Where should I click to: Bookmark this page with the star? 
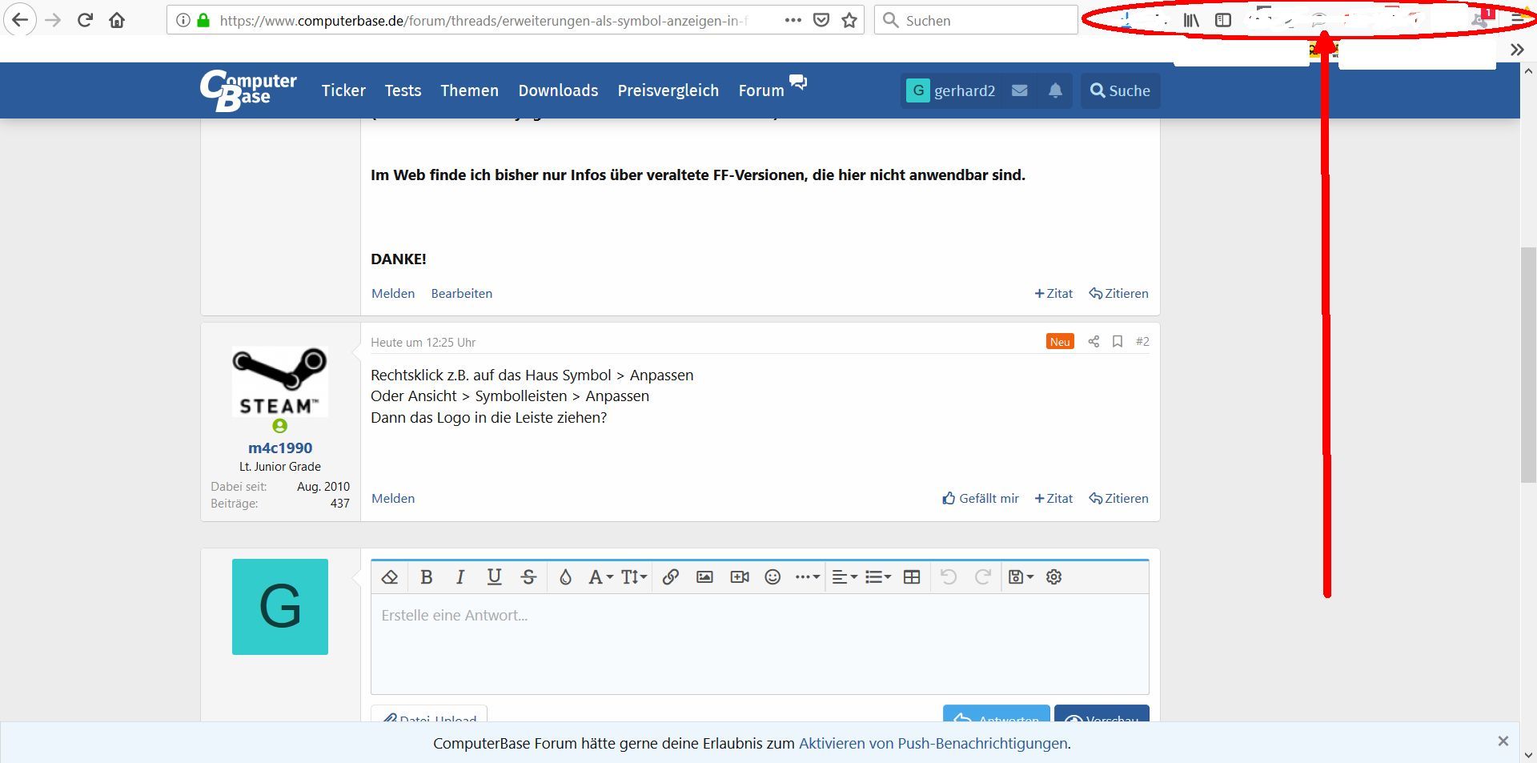(x=849, y=20)
